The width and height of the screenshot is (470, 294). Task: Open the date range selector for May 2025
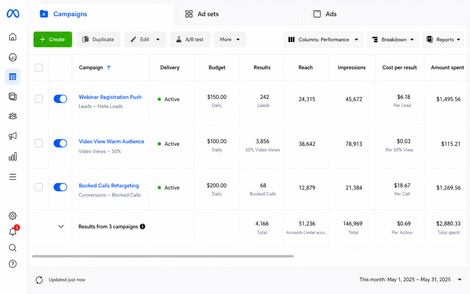click(410, 279)
